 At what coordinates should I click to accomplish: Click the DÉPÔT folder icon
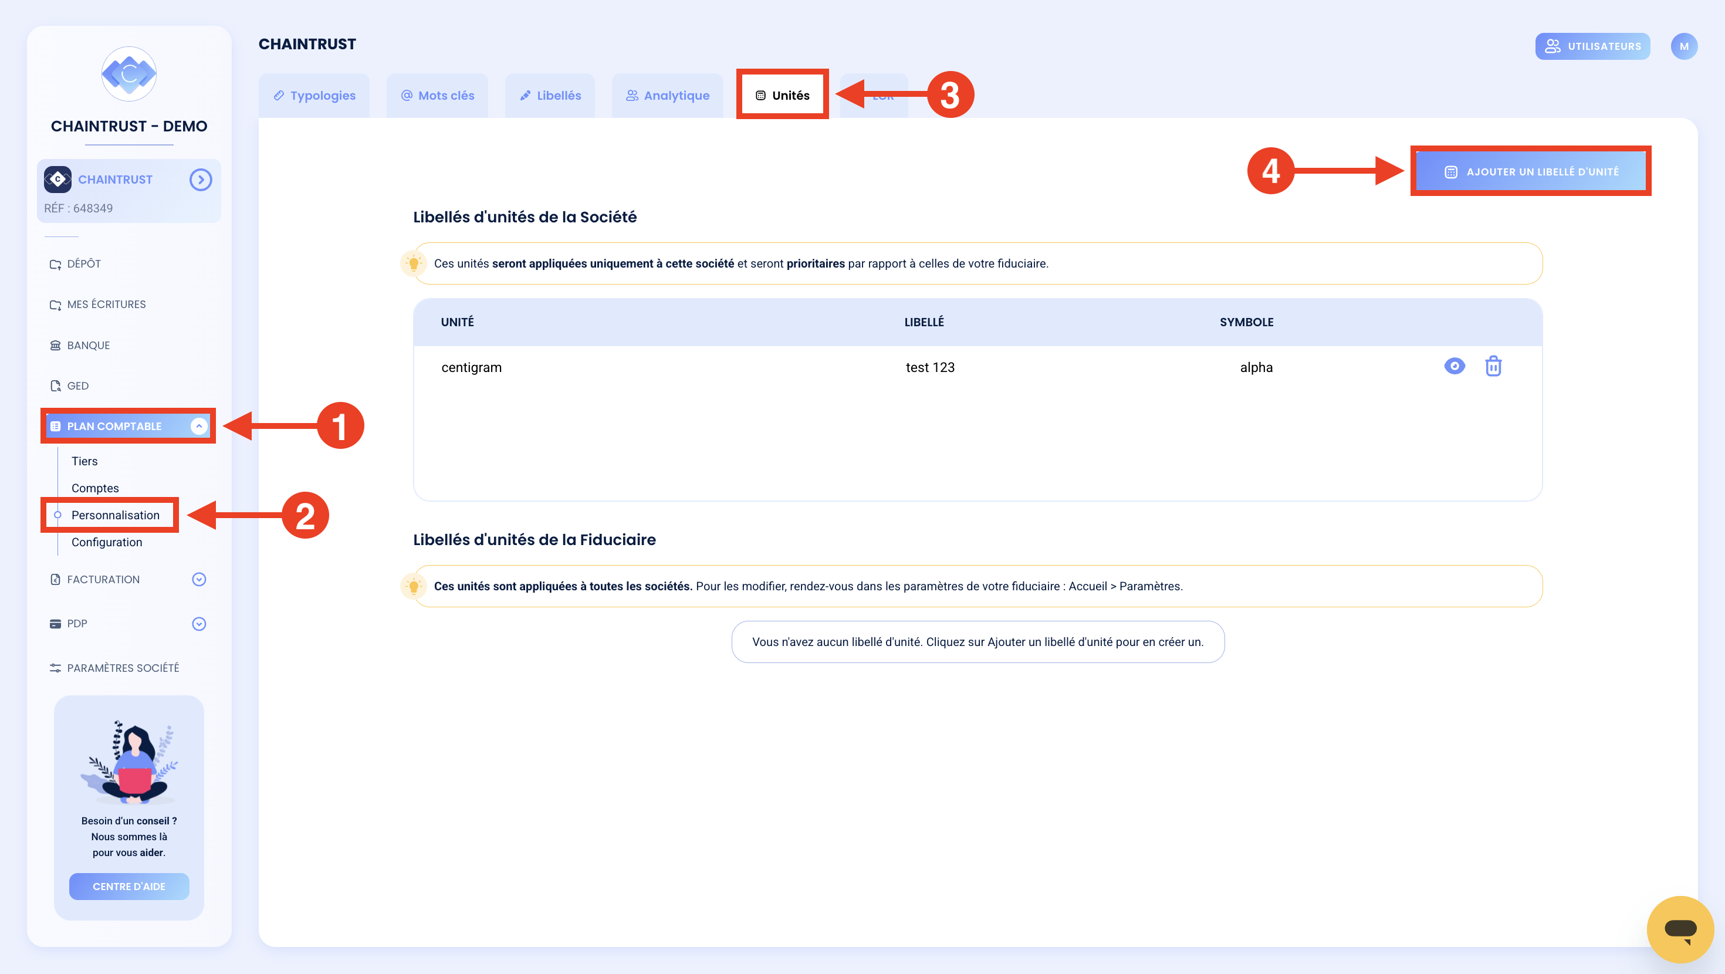[55, 264]
